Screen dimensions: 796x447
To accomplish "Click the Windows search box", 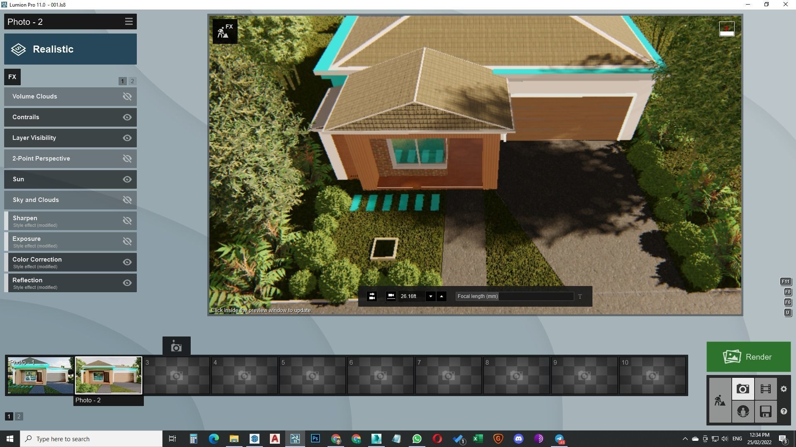I will 91,439.
